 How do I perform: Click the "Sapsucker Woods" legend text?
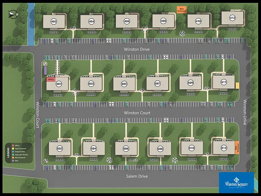(21, 155)
